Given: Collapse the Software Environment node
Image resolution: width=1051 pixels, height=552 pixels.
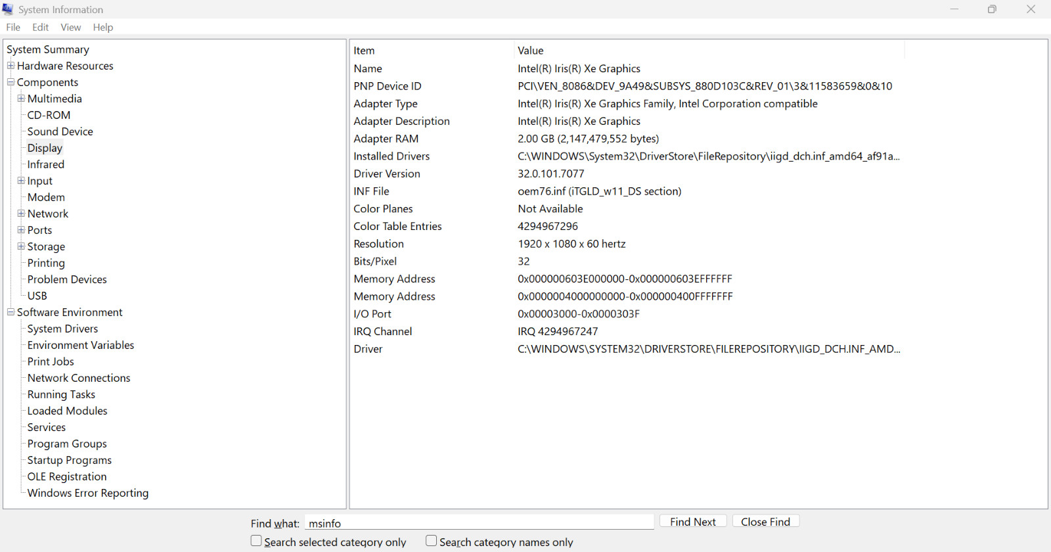Looking at the screenshot, I should tap(11, 312).
